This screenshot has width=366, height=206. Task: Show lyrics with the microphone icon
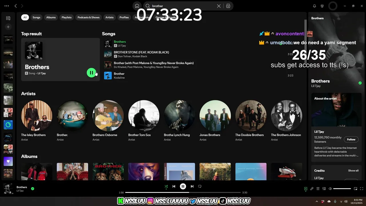point(312,189)
